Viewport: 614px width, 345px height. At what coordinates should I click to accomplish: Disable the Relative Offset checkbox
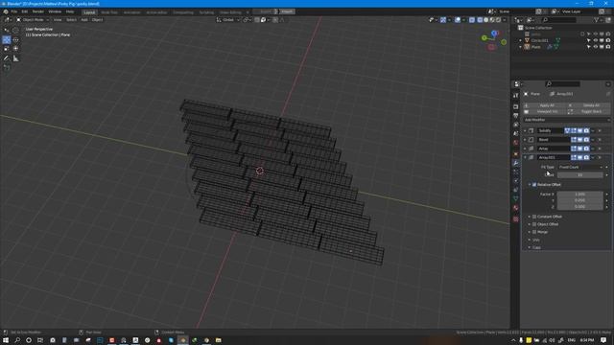coord(534,185)
